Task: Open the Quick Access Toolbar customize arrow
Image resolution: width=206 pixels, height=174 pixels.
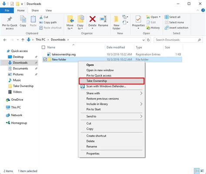Action: tap(22, 4)
